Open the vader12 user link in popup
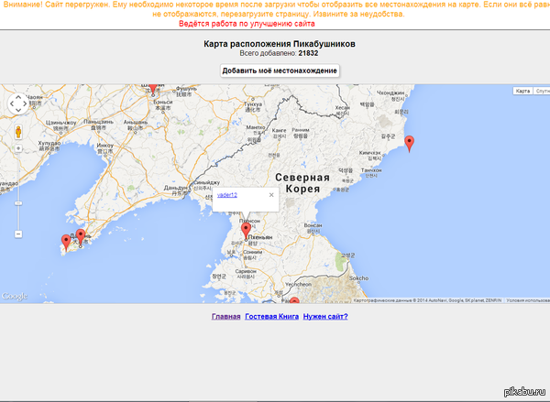550x402 pixels. 227,195
